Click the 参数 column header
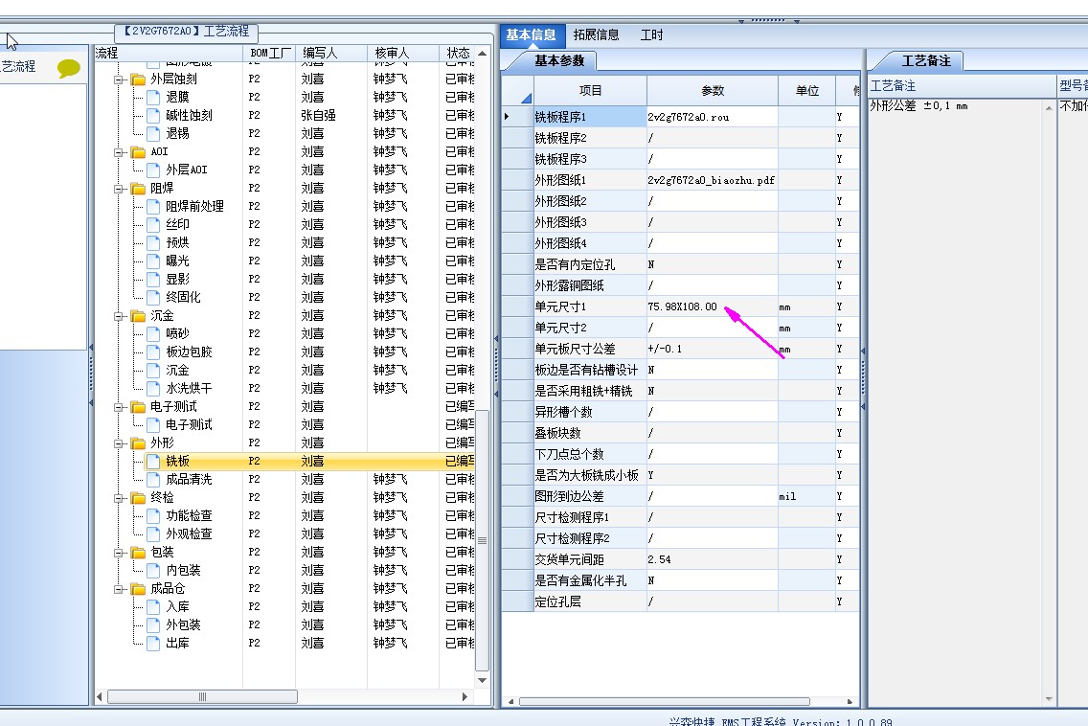 point(713,90)
